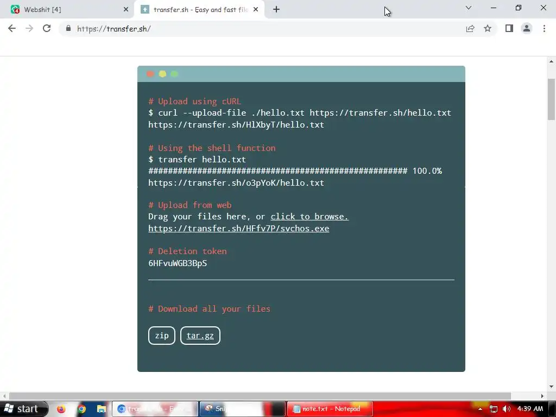Share this page using the share icon
556x417 pixels.
tap(470, 28)
